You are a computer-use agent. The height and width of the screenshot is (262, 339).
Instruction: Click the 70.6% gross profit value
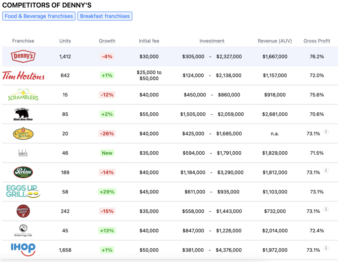pos(317,114)
